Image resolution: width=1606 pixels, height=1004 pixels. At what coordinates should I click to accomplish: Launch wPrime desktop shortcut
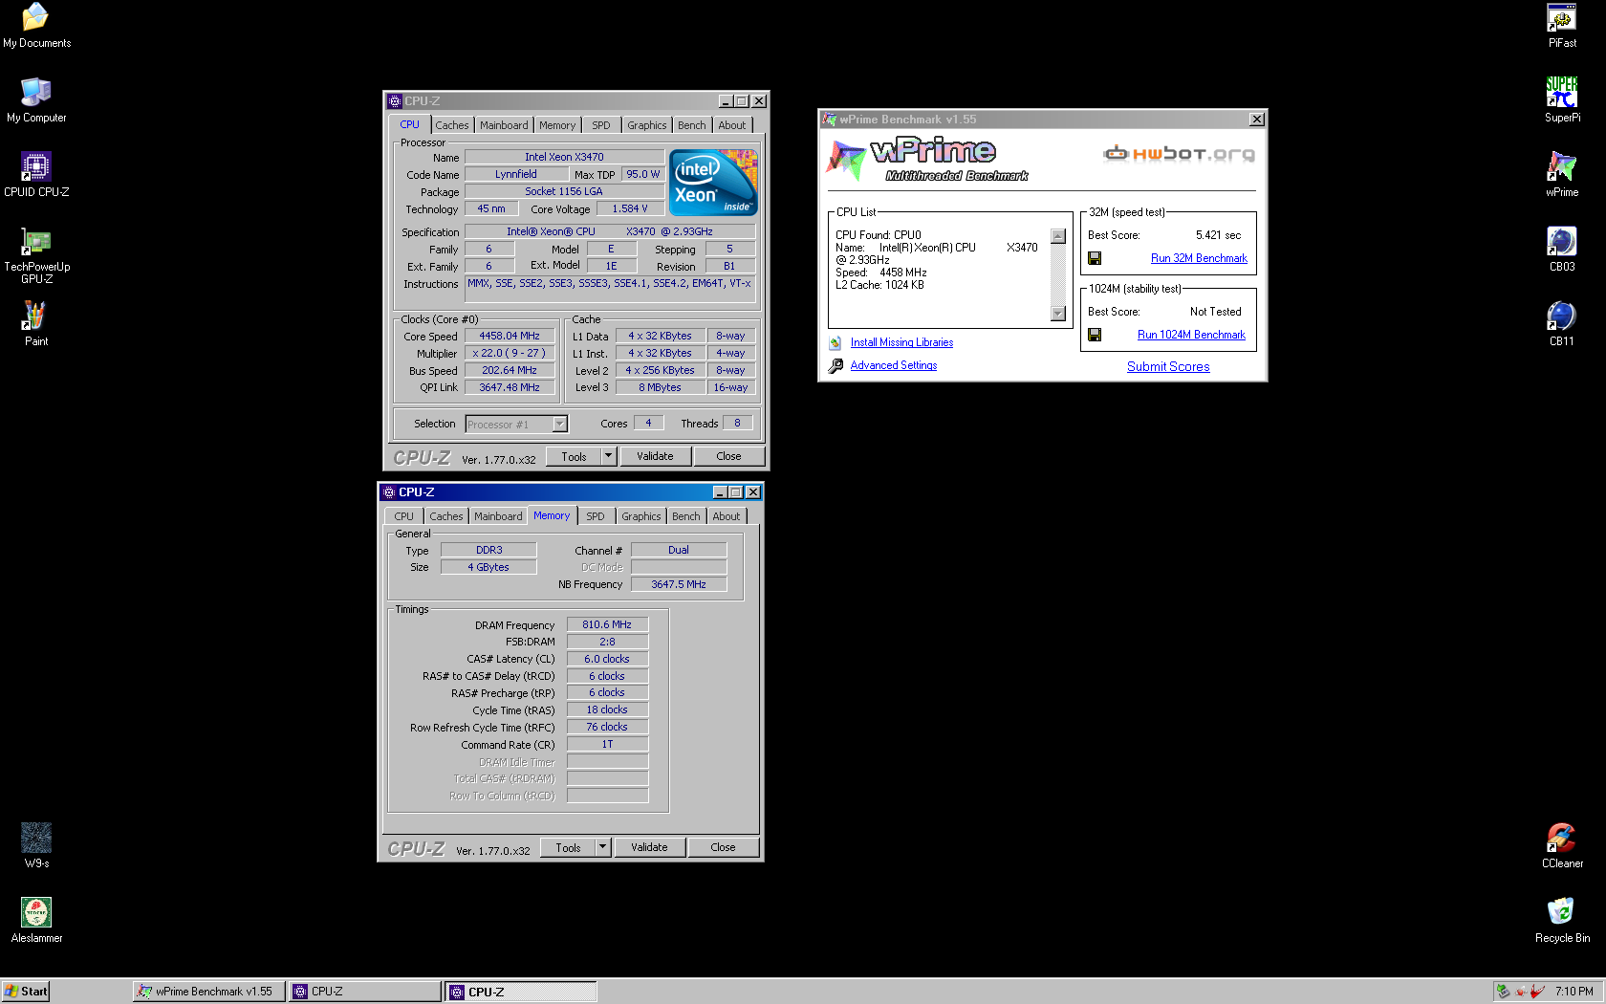click(1562, 175)
